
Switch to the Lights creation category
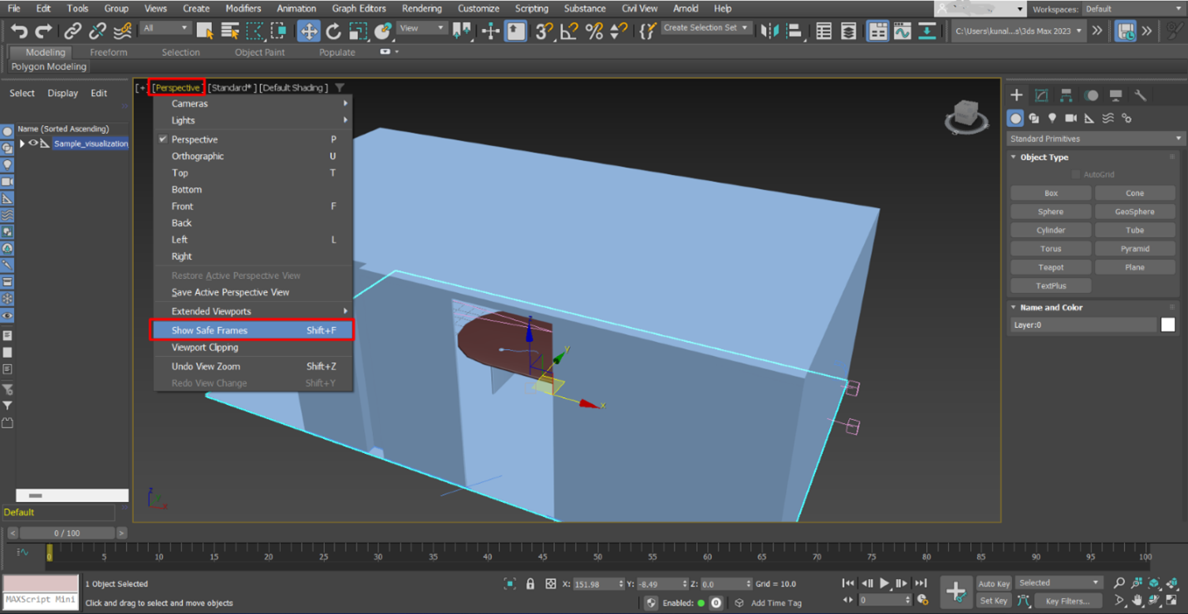pos(1053,118)
